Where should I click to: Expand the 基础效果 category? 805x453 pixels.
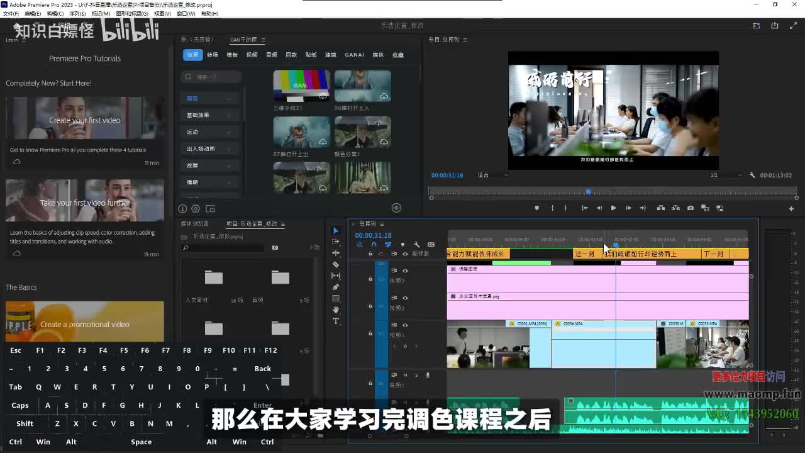[210, 115]
